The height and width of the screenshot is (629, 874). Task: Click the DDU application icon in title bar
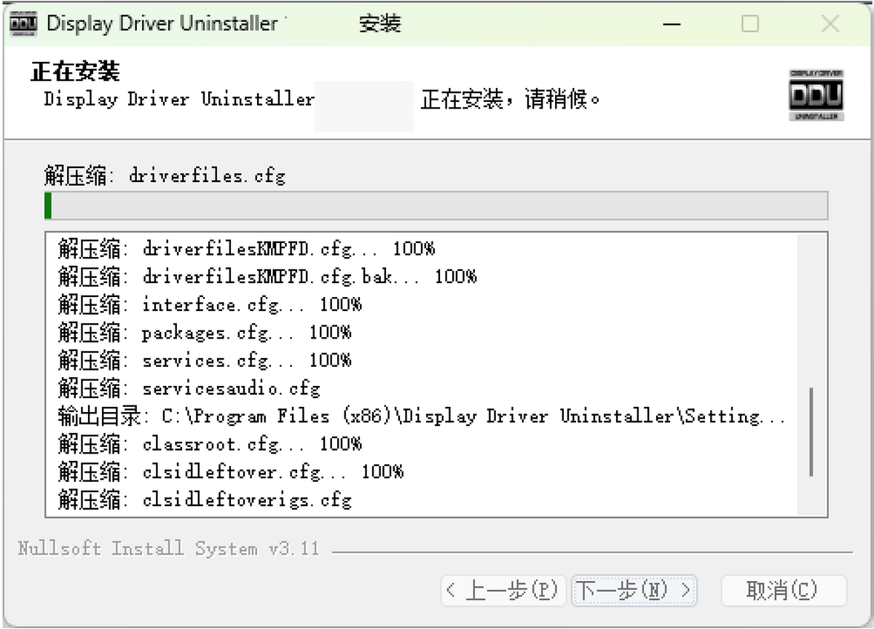(x=23, y=23)
